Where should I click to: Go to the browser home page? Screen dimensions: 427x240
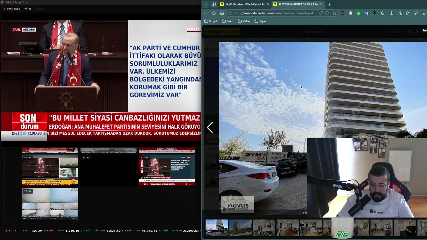coord(222,13)
